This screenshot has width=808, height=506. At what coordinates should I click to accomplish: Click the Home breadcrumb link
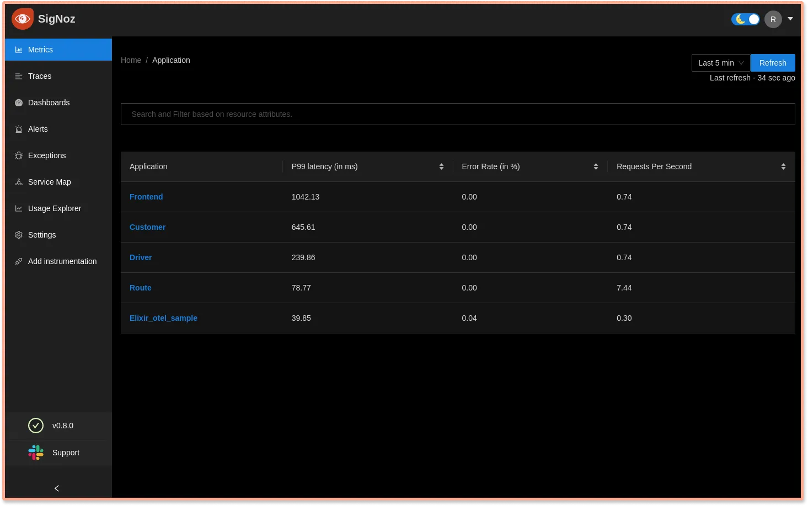(x=131, y=60)
